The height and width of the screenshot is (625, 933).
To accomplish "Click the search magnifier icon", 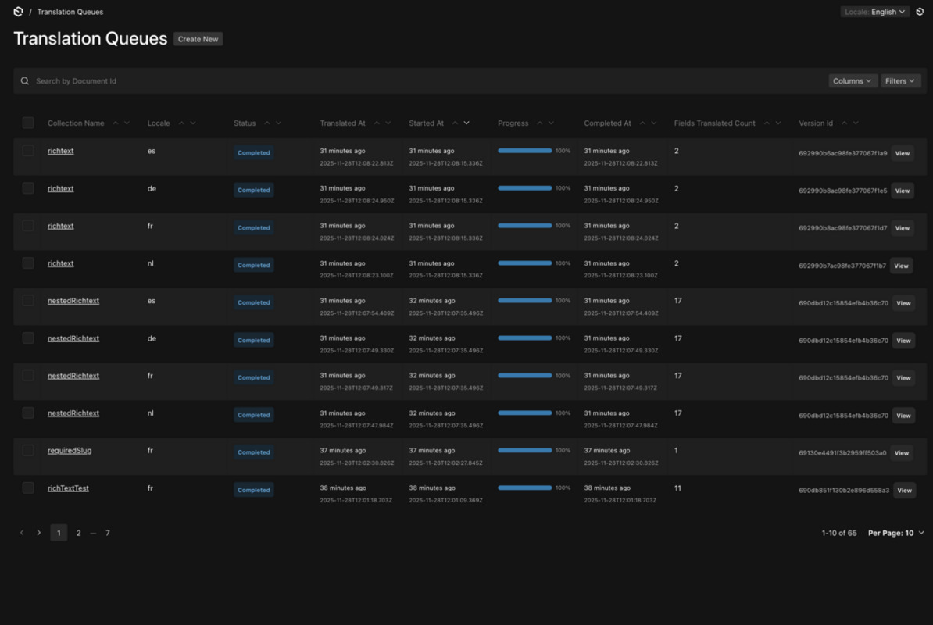I will pos(25,81).
